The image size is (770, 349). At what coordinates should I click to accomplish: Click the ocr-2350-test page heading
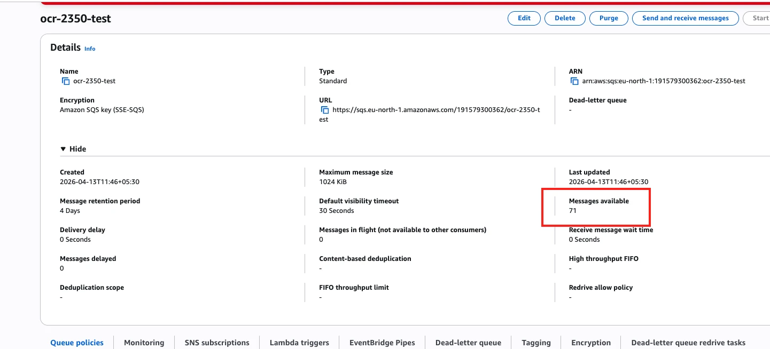pyautogui.click(x=76, y=19)
